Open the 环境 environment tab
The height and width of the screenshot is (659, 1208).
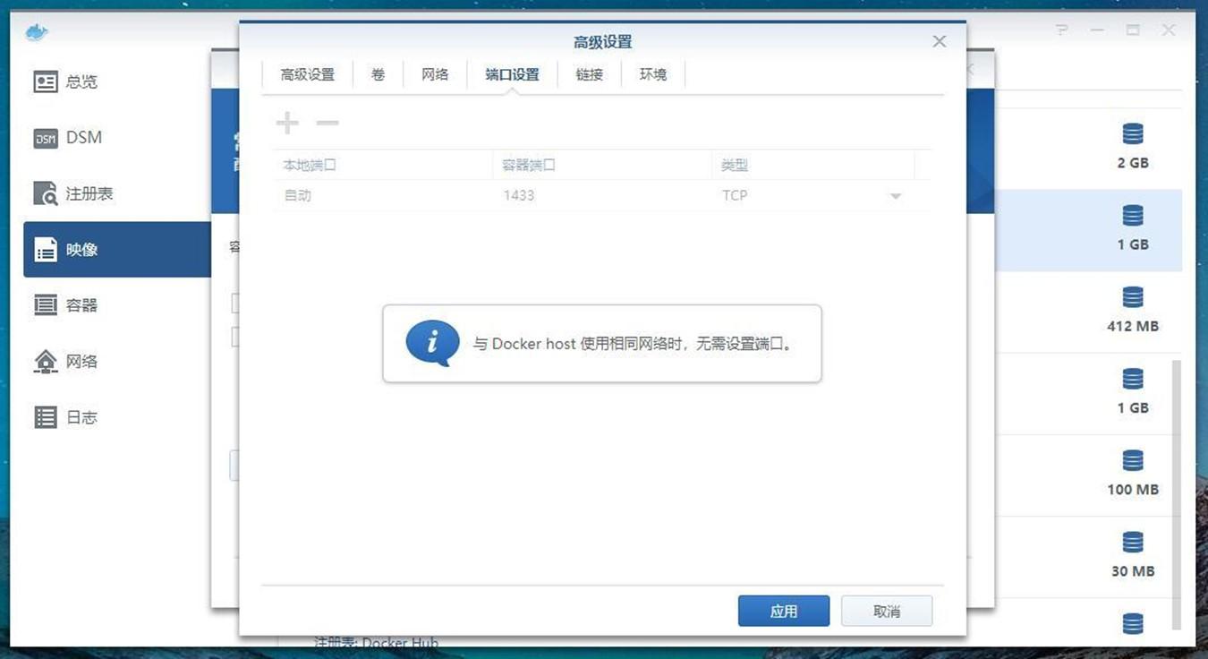click(x=652, y=74)
